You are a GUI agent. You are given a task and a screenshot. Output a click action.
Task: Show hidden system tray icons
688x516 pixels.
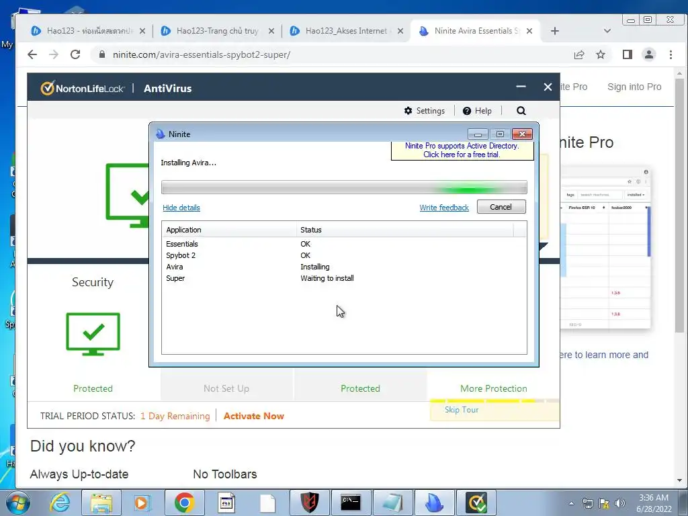[571, 503]
